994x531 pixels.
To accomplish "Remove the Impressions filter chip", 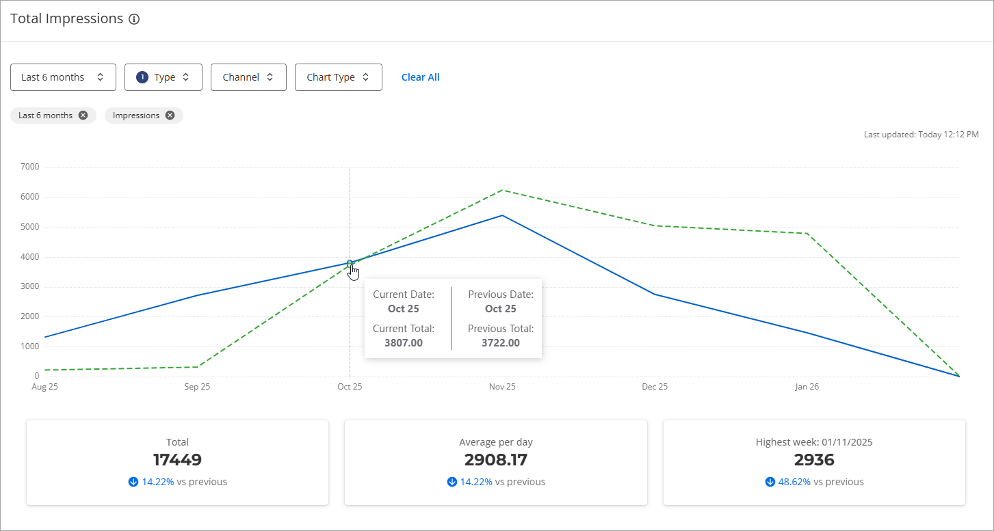I will point(170,115).
